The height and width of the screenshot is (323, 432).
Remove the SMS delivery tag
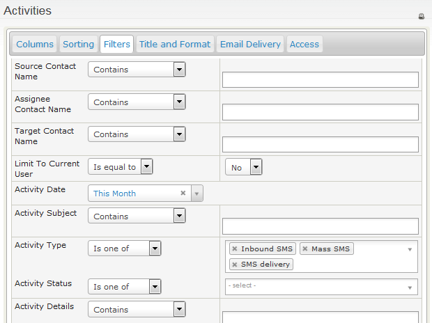pyautogui.click(x=235, y=265)
